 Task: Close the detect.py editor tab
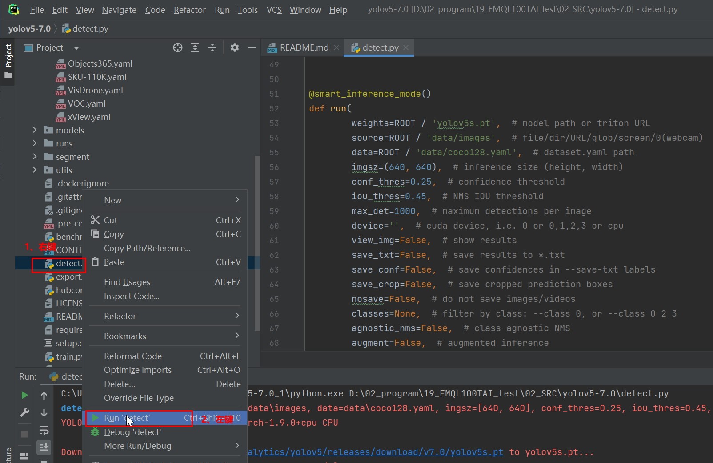tap(406, 47)
